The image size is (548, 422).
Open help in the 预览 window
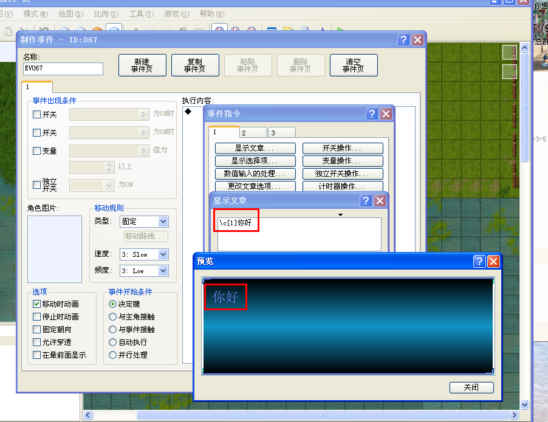click(479, 261)
